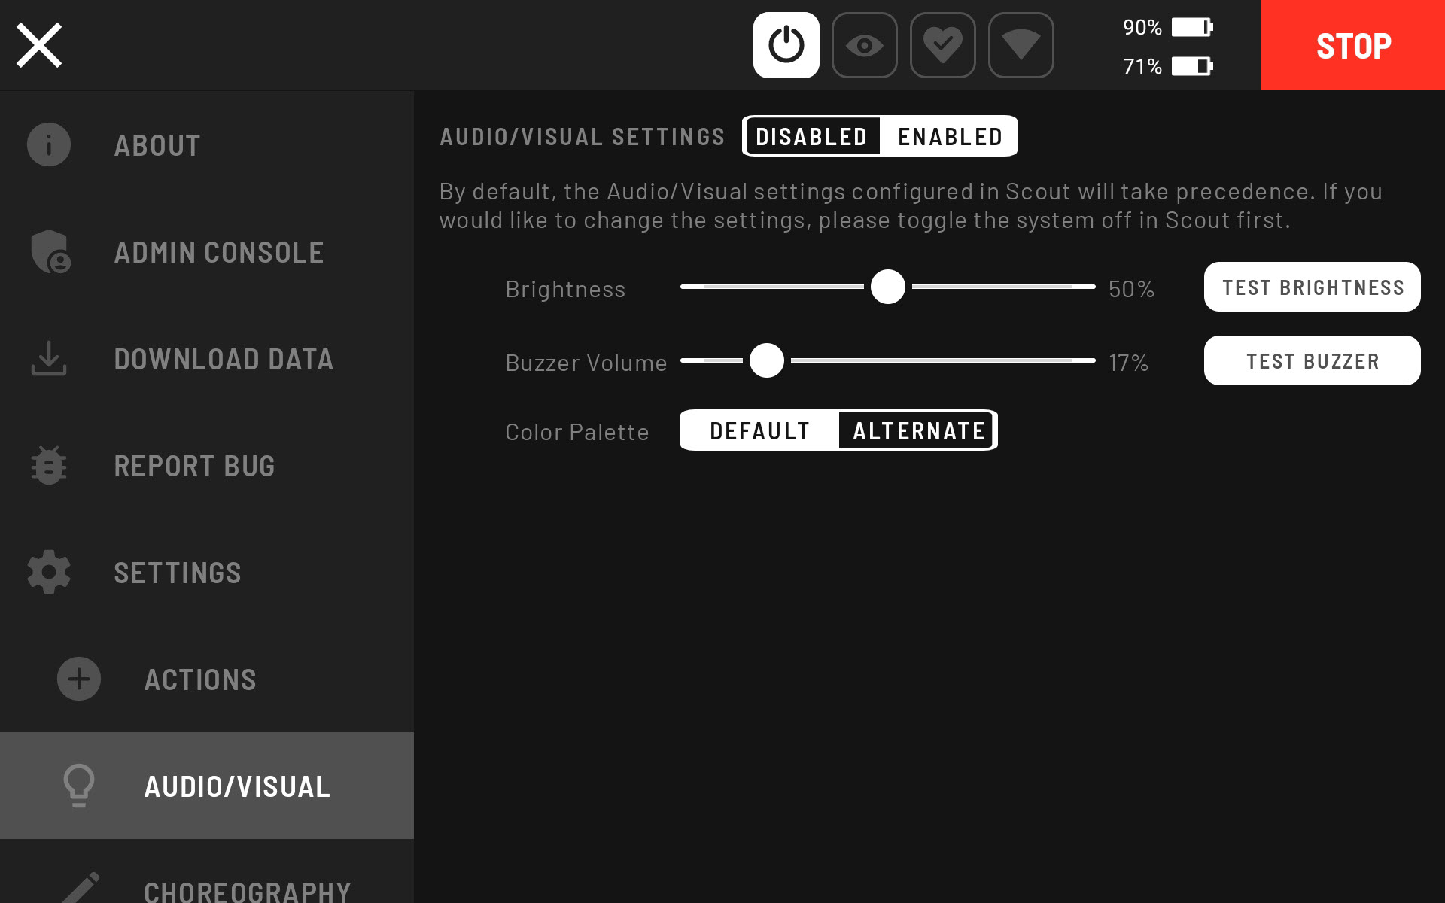Click the plus icon next to Actions
This screenshot has height=903, width=1445.
[78, 679]
